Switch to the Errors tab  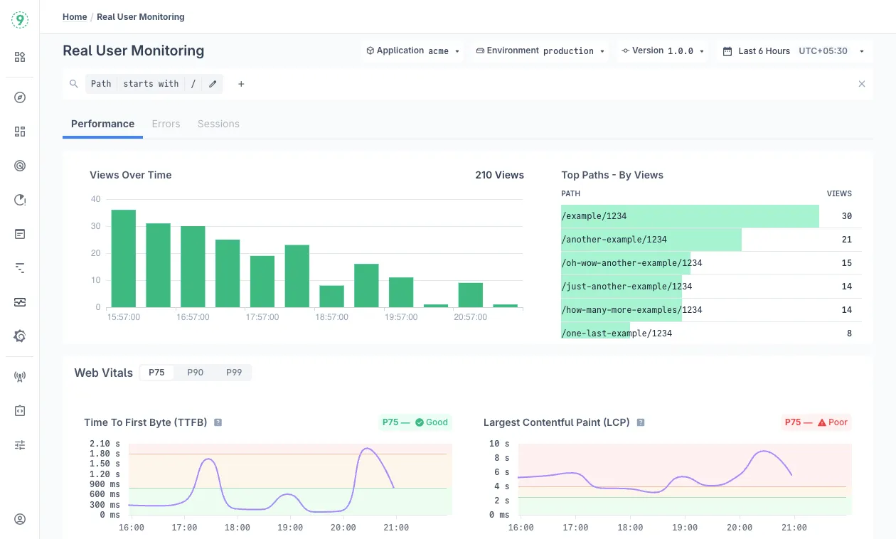pyautogui.click(x=166, y=124)
